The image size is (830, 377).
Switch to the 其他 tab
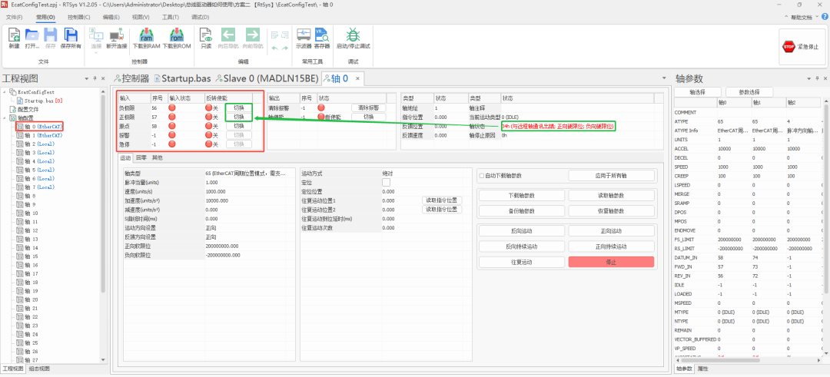coord(158,157)
